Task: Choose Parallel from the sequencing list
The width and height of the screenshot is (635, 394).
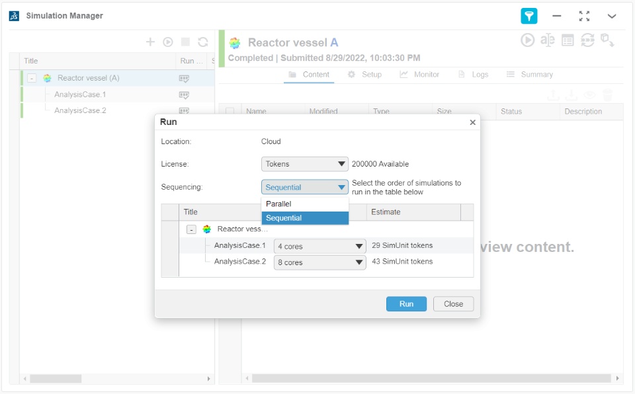Action: pos(305,204)
